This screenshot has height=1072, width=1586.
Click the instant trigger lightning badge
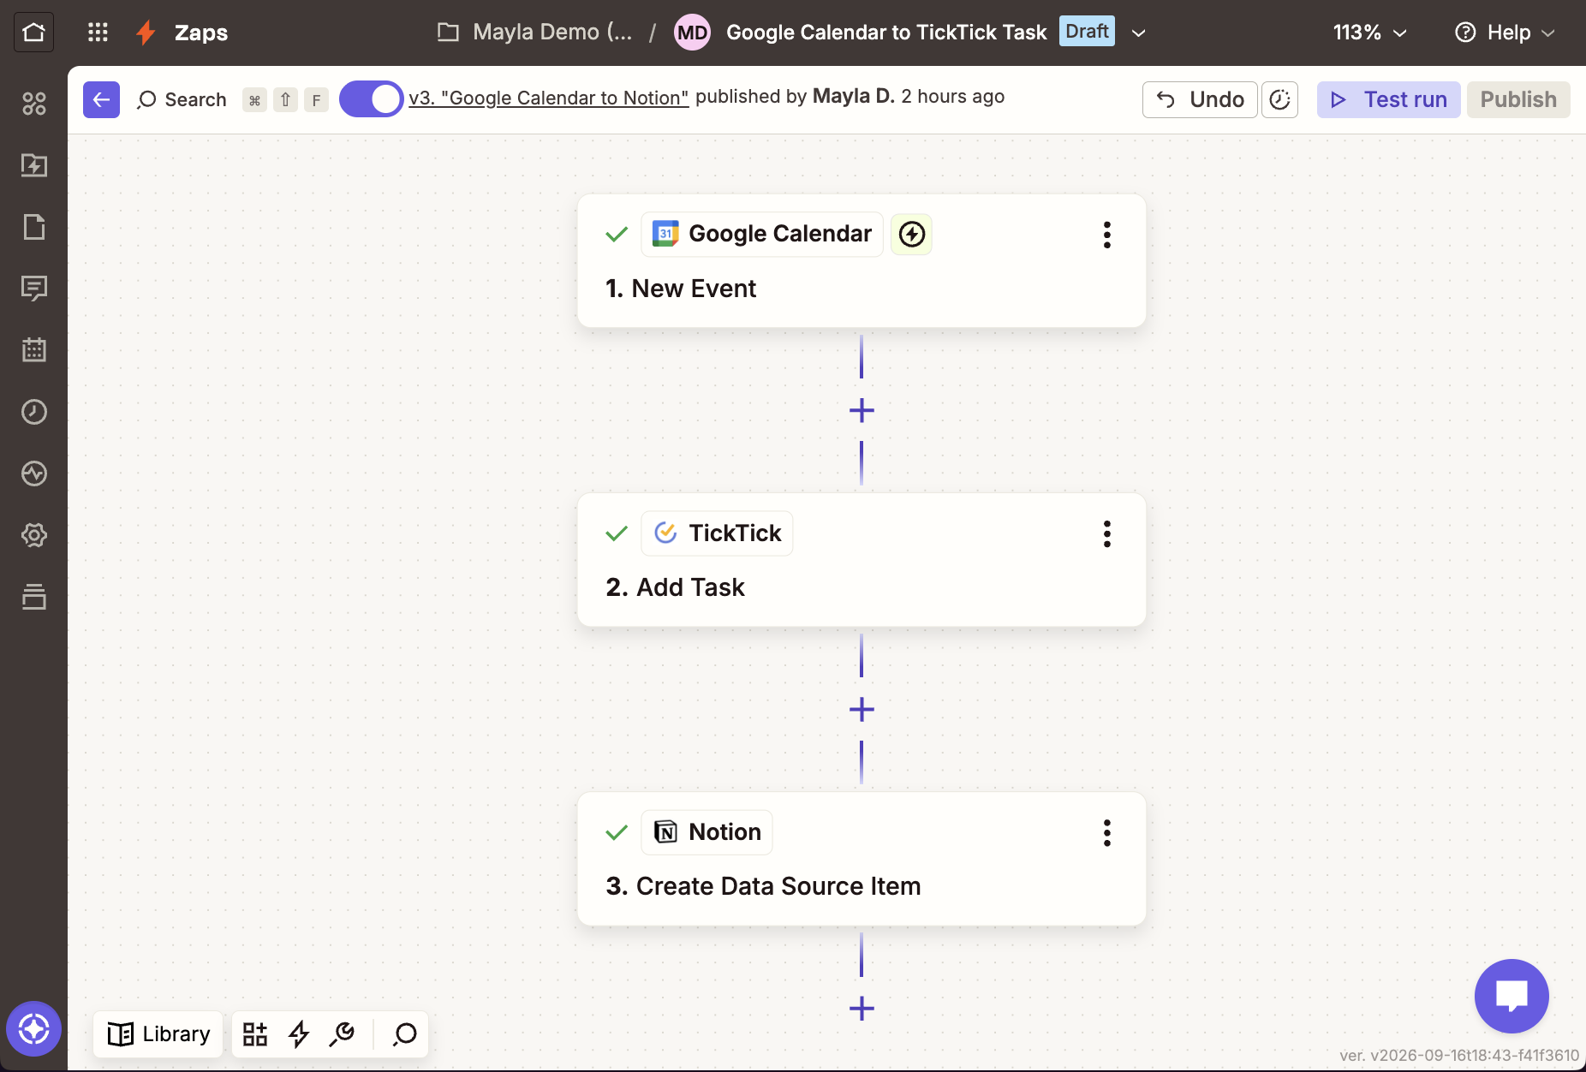(911, 234)
